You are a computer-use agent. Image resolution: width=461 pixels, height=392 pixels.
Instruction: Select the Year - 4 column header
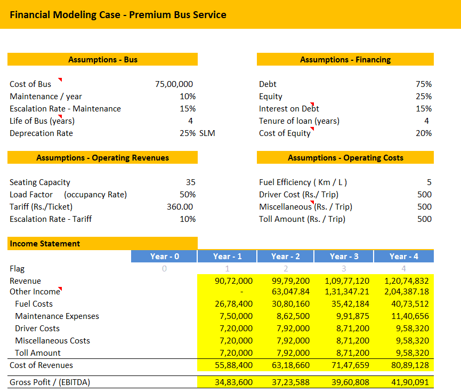tap(403, 257)
